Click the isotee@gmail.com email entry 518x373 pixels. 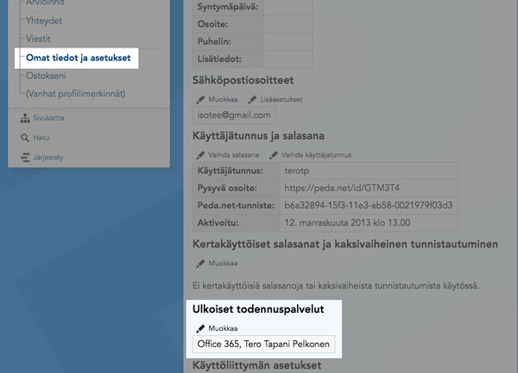tap(234, 115)
